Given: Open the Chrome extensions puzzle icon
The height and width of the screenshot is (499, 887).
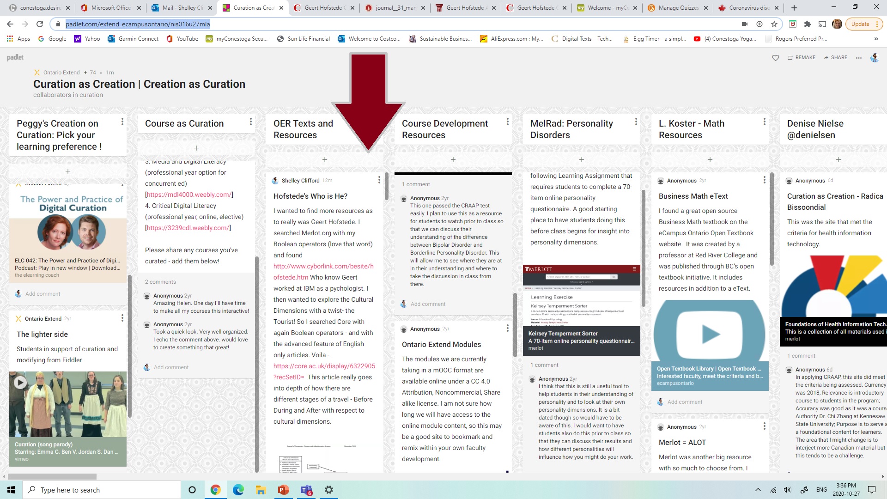Looking at the screenshot, I should click(807, 24).
